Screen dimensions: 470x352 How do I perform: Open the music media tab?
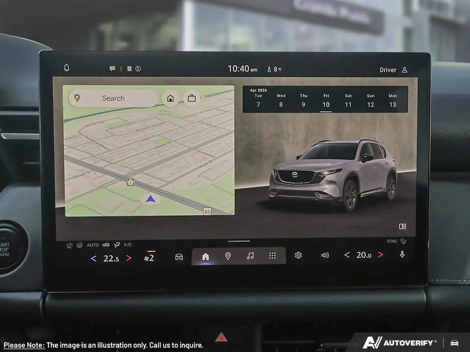point(250,256)
